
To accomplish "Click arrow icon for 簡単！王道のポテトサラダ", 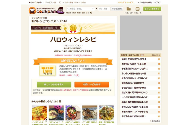I will click(159, 59).
